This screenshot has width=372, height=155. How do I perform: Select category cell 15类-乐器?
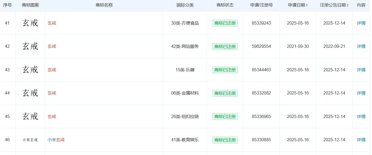tap(185, 70)
